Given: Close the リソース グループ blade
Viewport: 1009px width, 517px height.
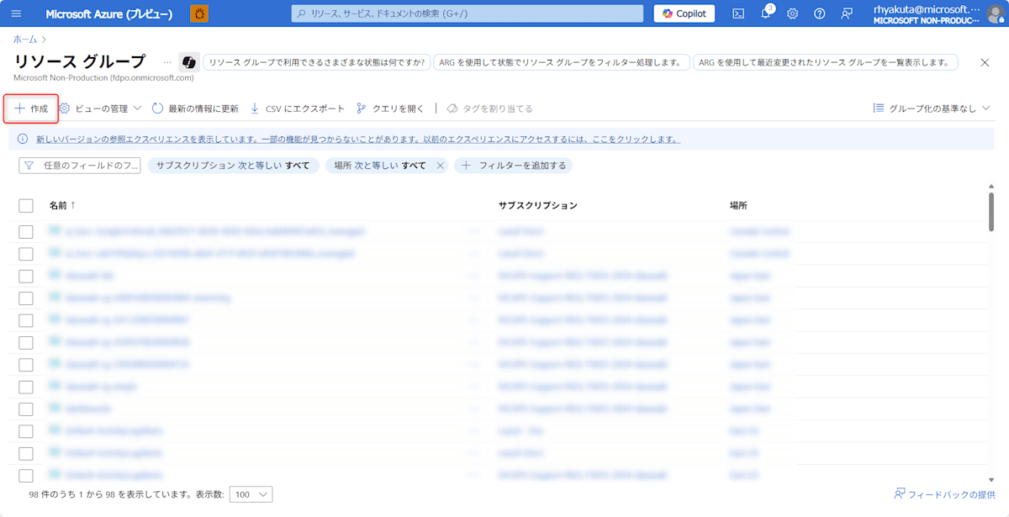Looking at the screenshot, I should (985, 62).
